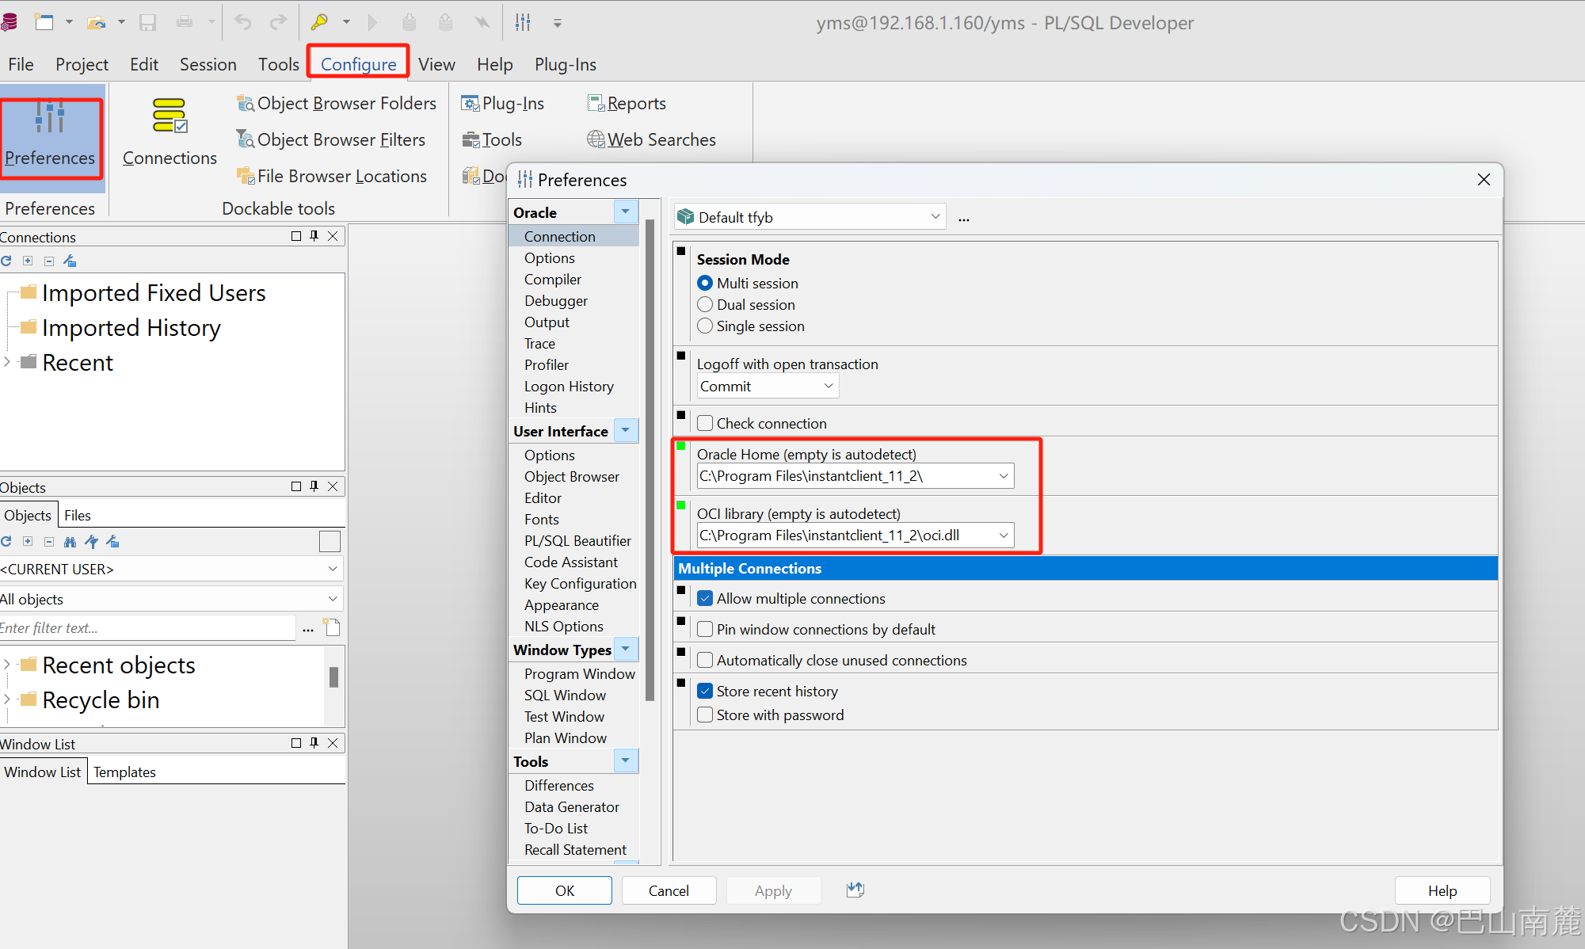
Task: Expand the Recent connections folder
Action: [x=7, y=362]
